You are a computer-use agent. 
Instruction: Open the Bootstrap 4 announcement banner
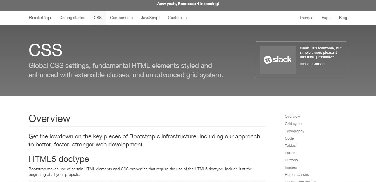pyautogui.click(x=188, y=4)
